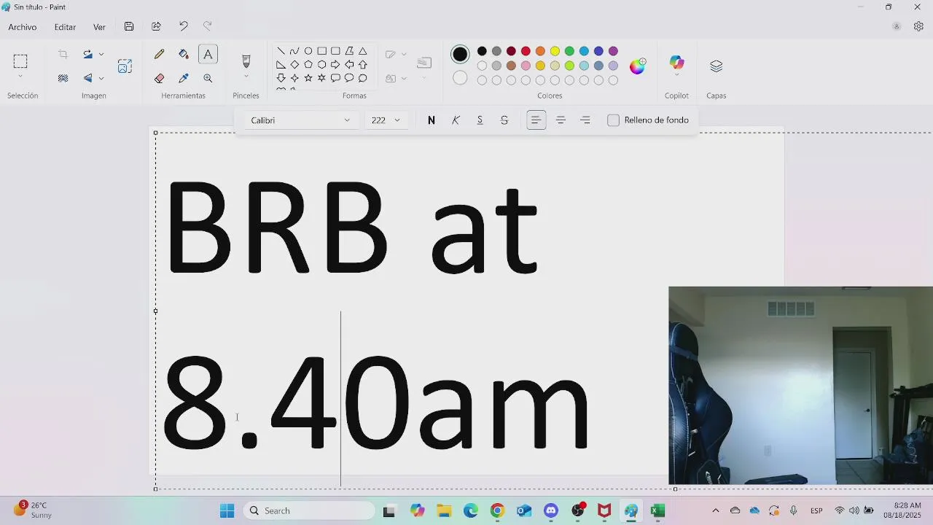Screen dimensions: 933x525
Task: Toggle Italic (K) text formatting
Action: [456, 120]
